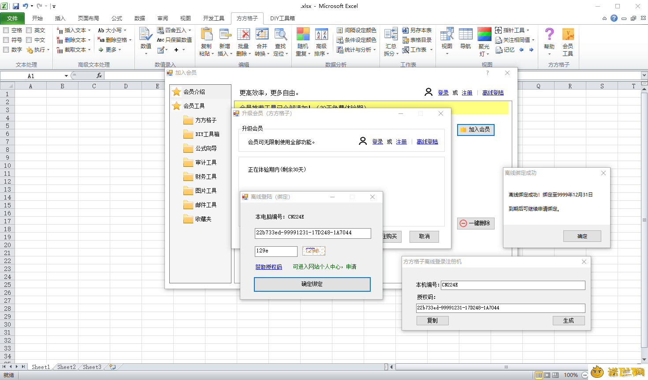This screenshot has width=648, height=380.
Task: Open the 复制粘贴 copy-paste tool
Action: tap(206, 42)
